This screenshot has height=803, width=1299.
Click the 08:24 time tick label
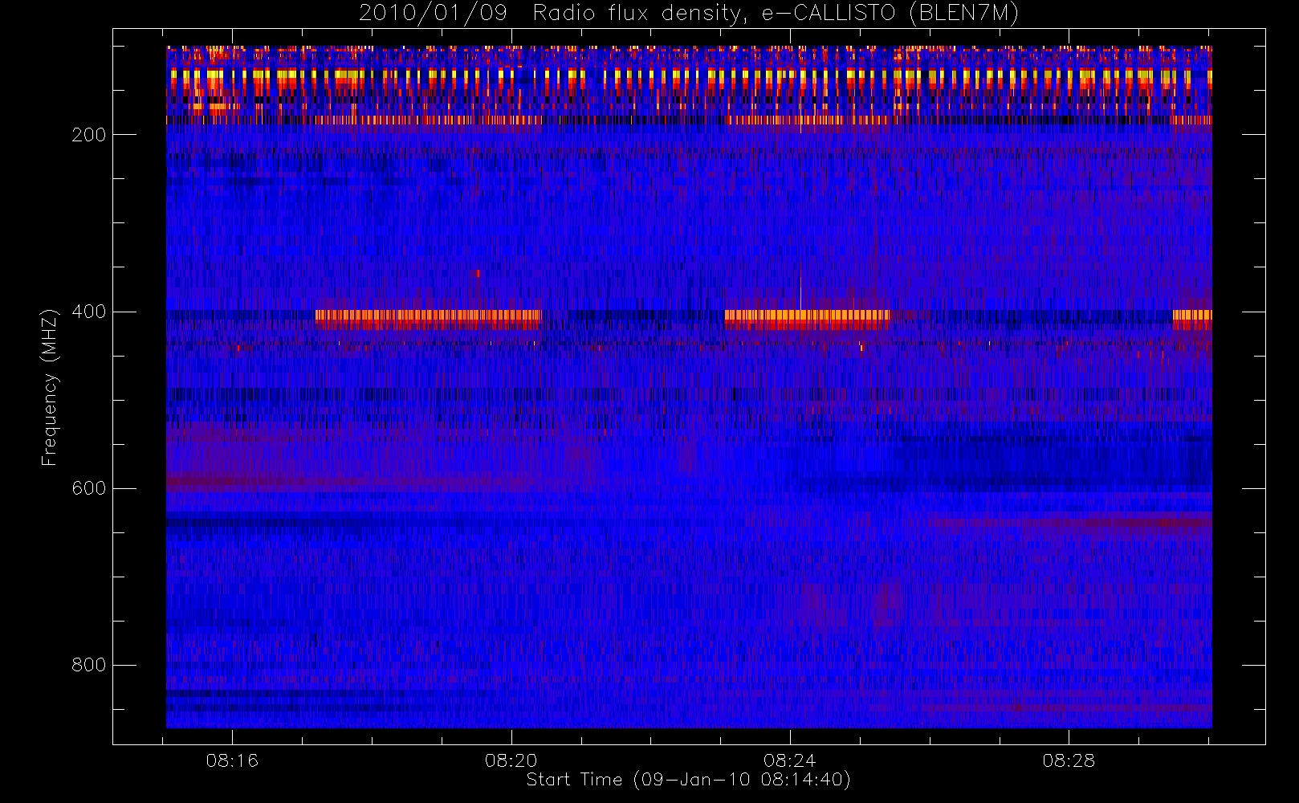click(790, 760)
